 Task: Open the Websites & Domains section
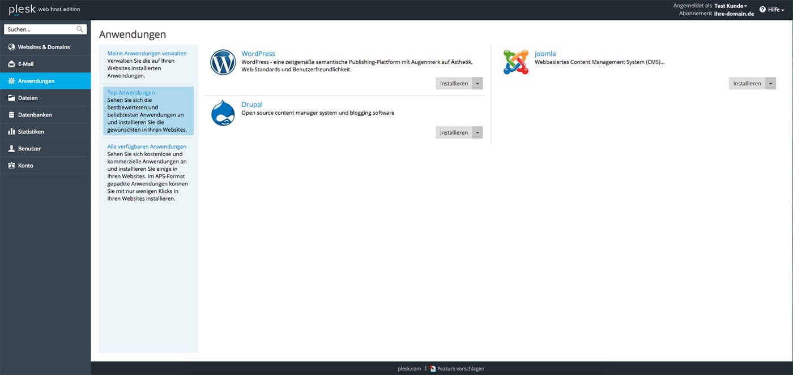45,47
